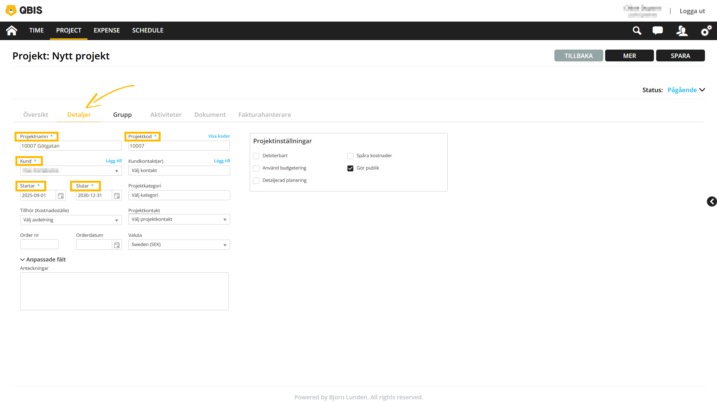The image size is (717, 403).
Task: Open the Valuta Sweden (SEK) dropdown
Action: (179, 245)
